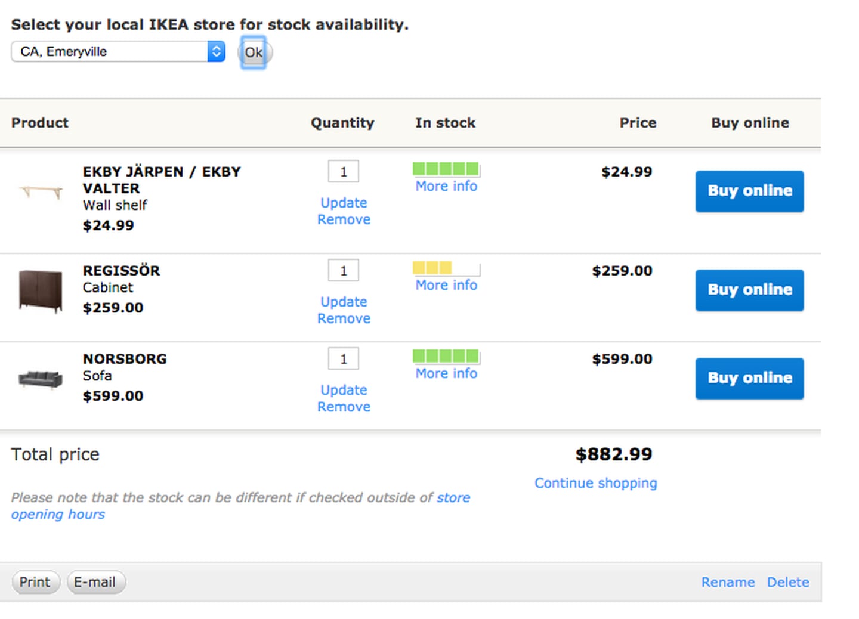
Task: Click the green stock indicator for wall shelf
Action: [446, 169]
